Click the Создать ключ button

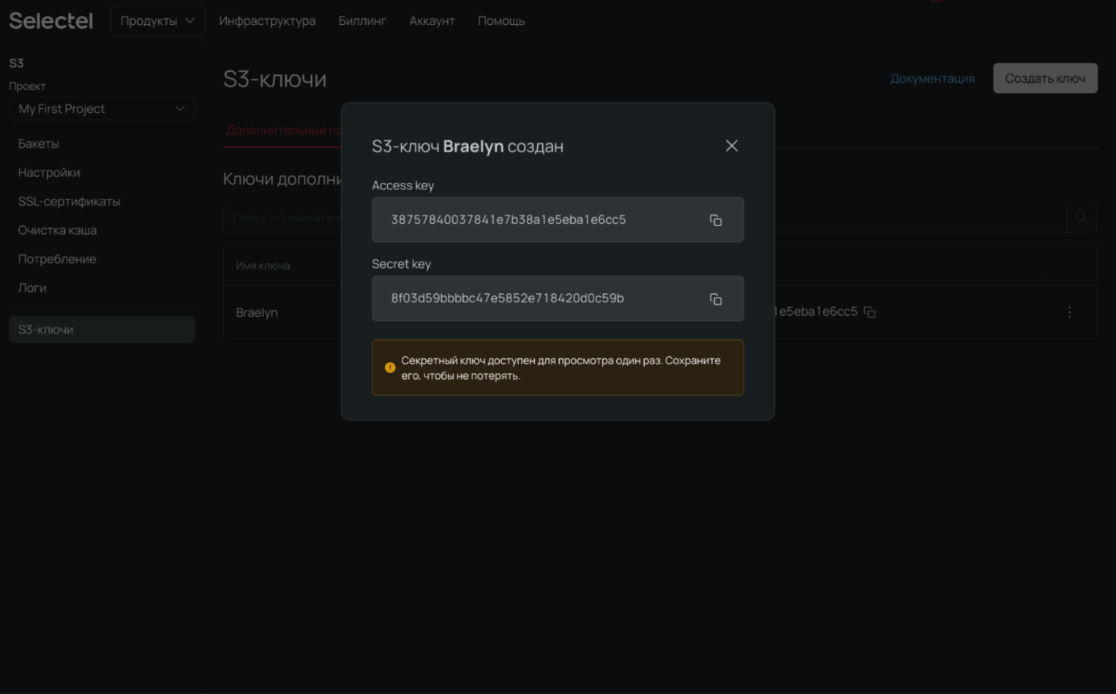click(x=1044, y=78)
